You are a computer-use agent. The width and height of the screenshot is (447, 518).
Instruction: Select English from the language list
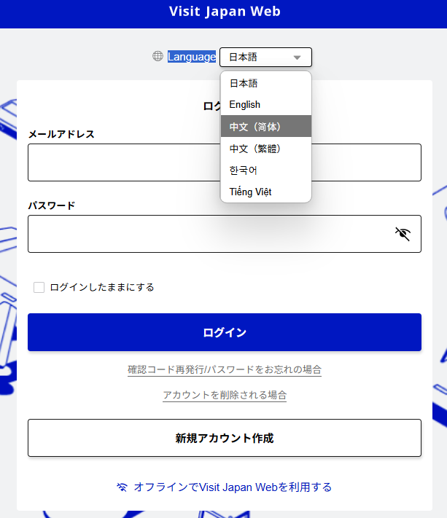coord(266,105)
